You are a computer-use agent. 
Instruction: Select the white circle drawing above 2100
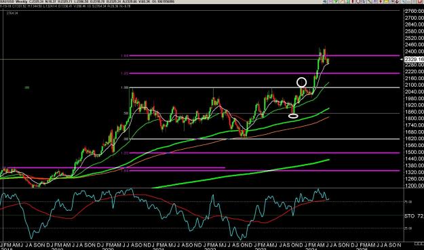[x=301, y=82]
